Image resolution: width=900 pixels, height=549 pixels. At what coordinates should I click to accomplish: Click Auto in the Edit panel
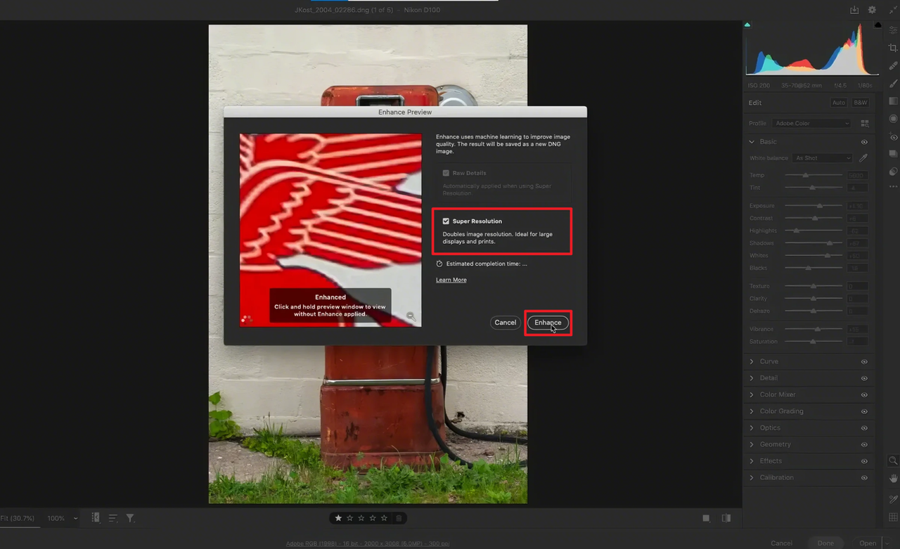click(839, 102)
